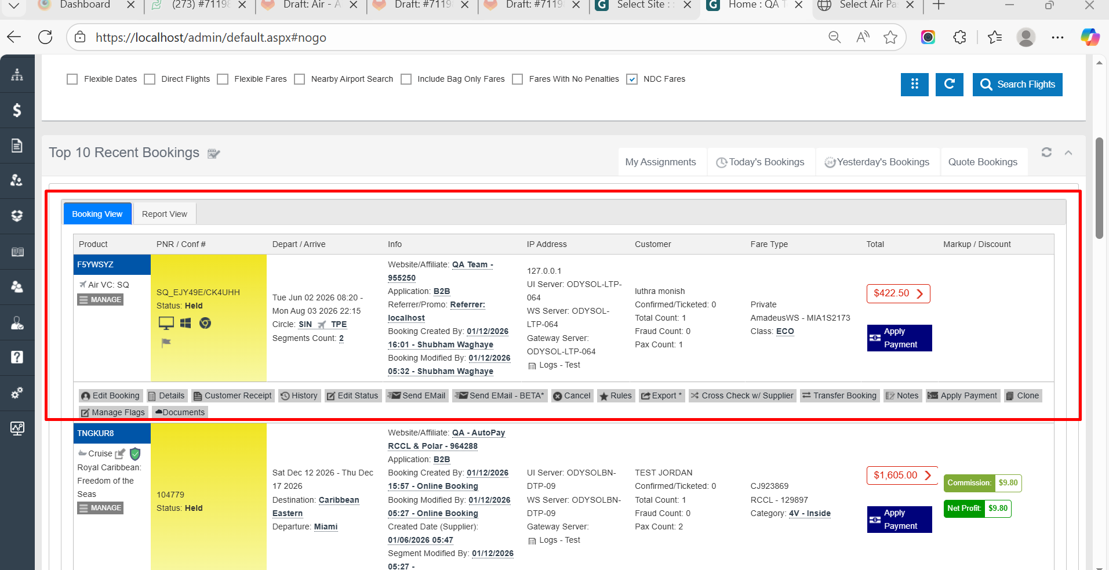
Task: Open Today's Bookings tab
Action: point(761,162)
